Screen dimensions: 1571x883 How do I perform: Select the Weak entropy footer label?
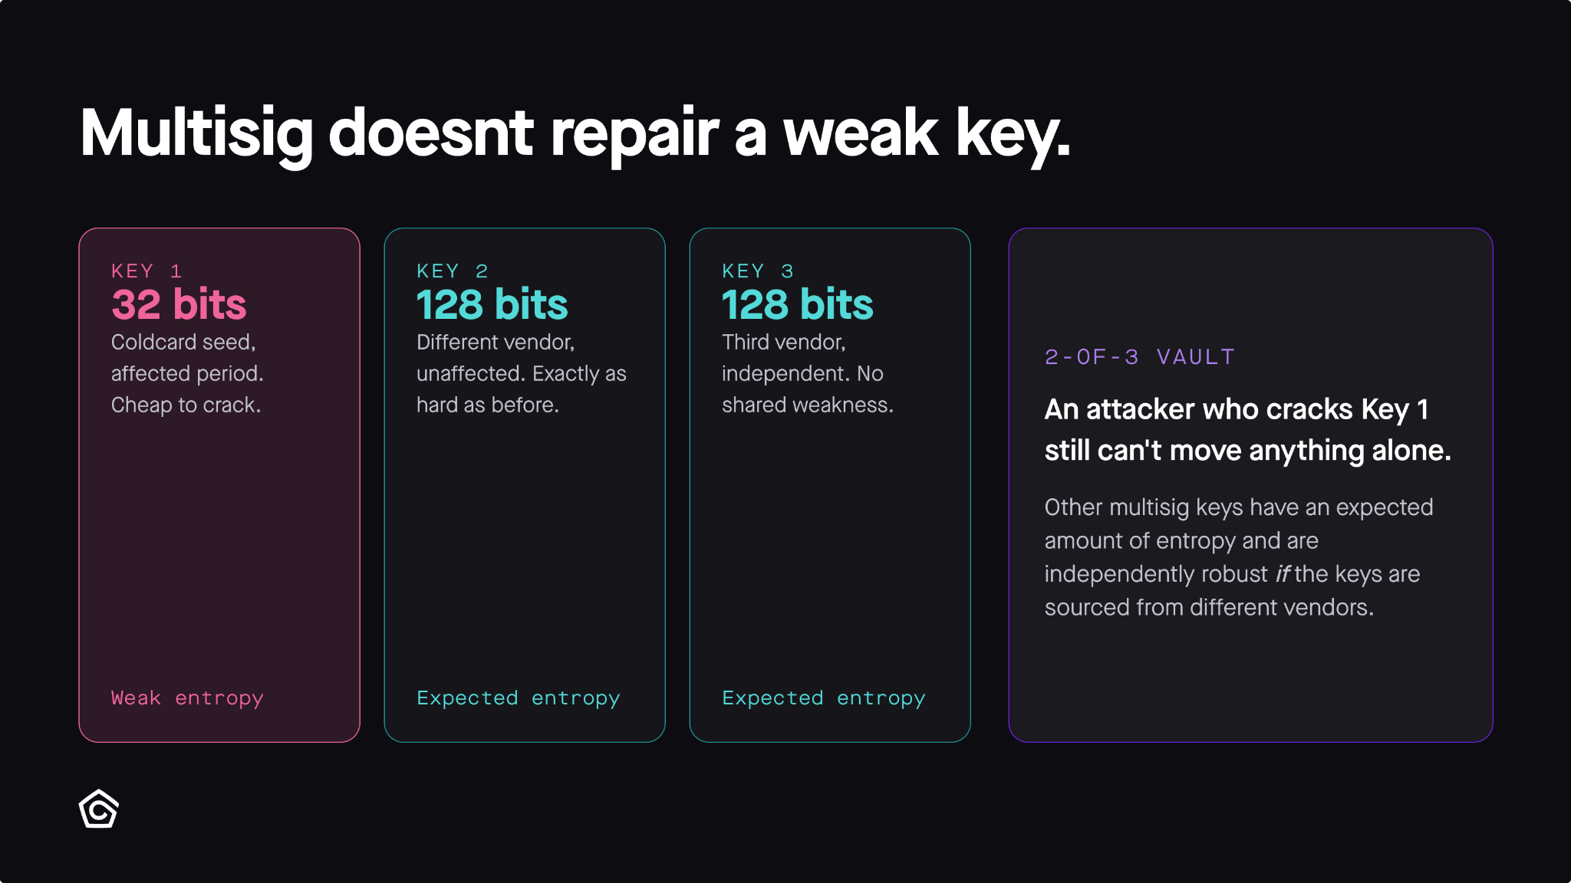pyautogui.click(x=187, y=698)
